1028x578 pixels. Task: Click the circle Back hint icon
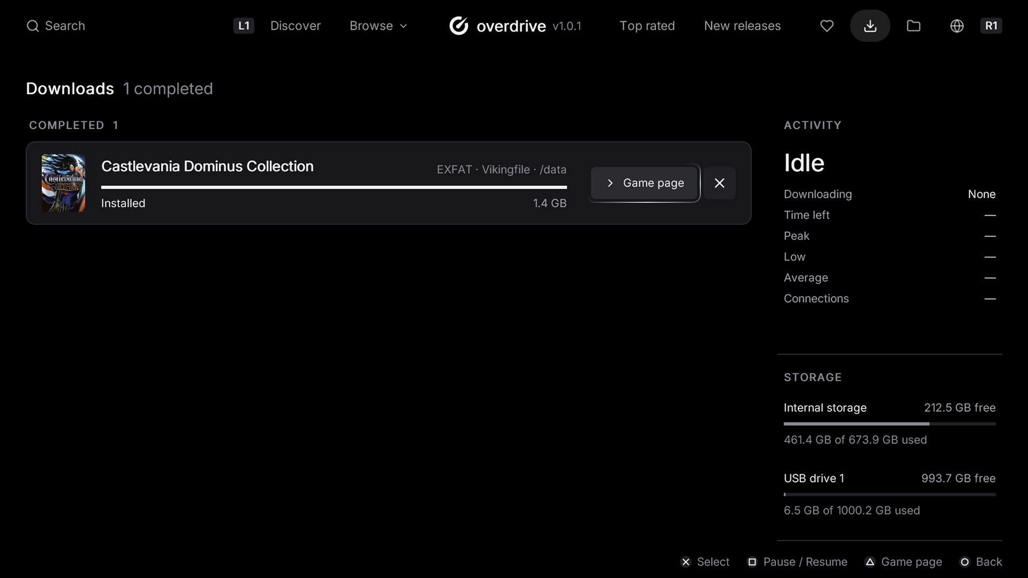coord(965,562)
